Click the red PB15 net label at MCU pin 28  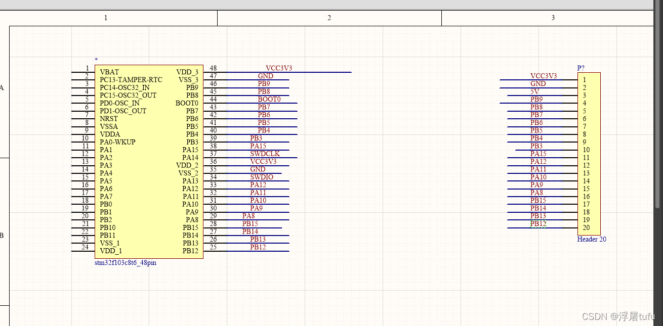coord(250,224)
